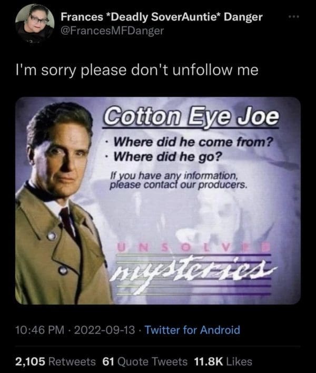
Task: View the 61 Quote Tweets list
Action: 145,361
